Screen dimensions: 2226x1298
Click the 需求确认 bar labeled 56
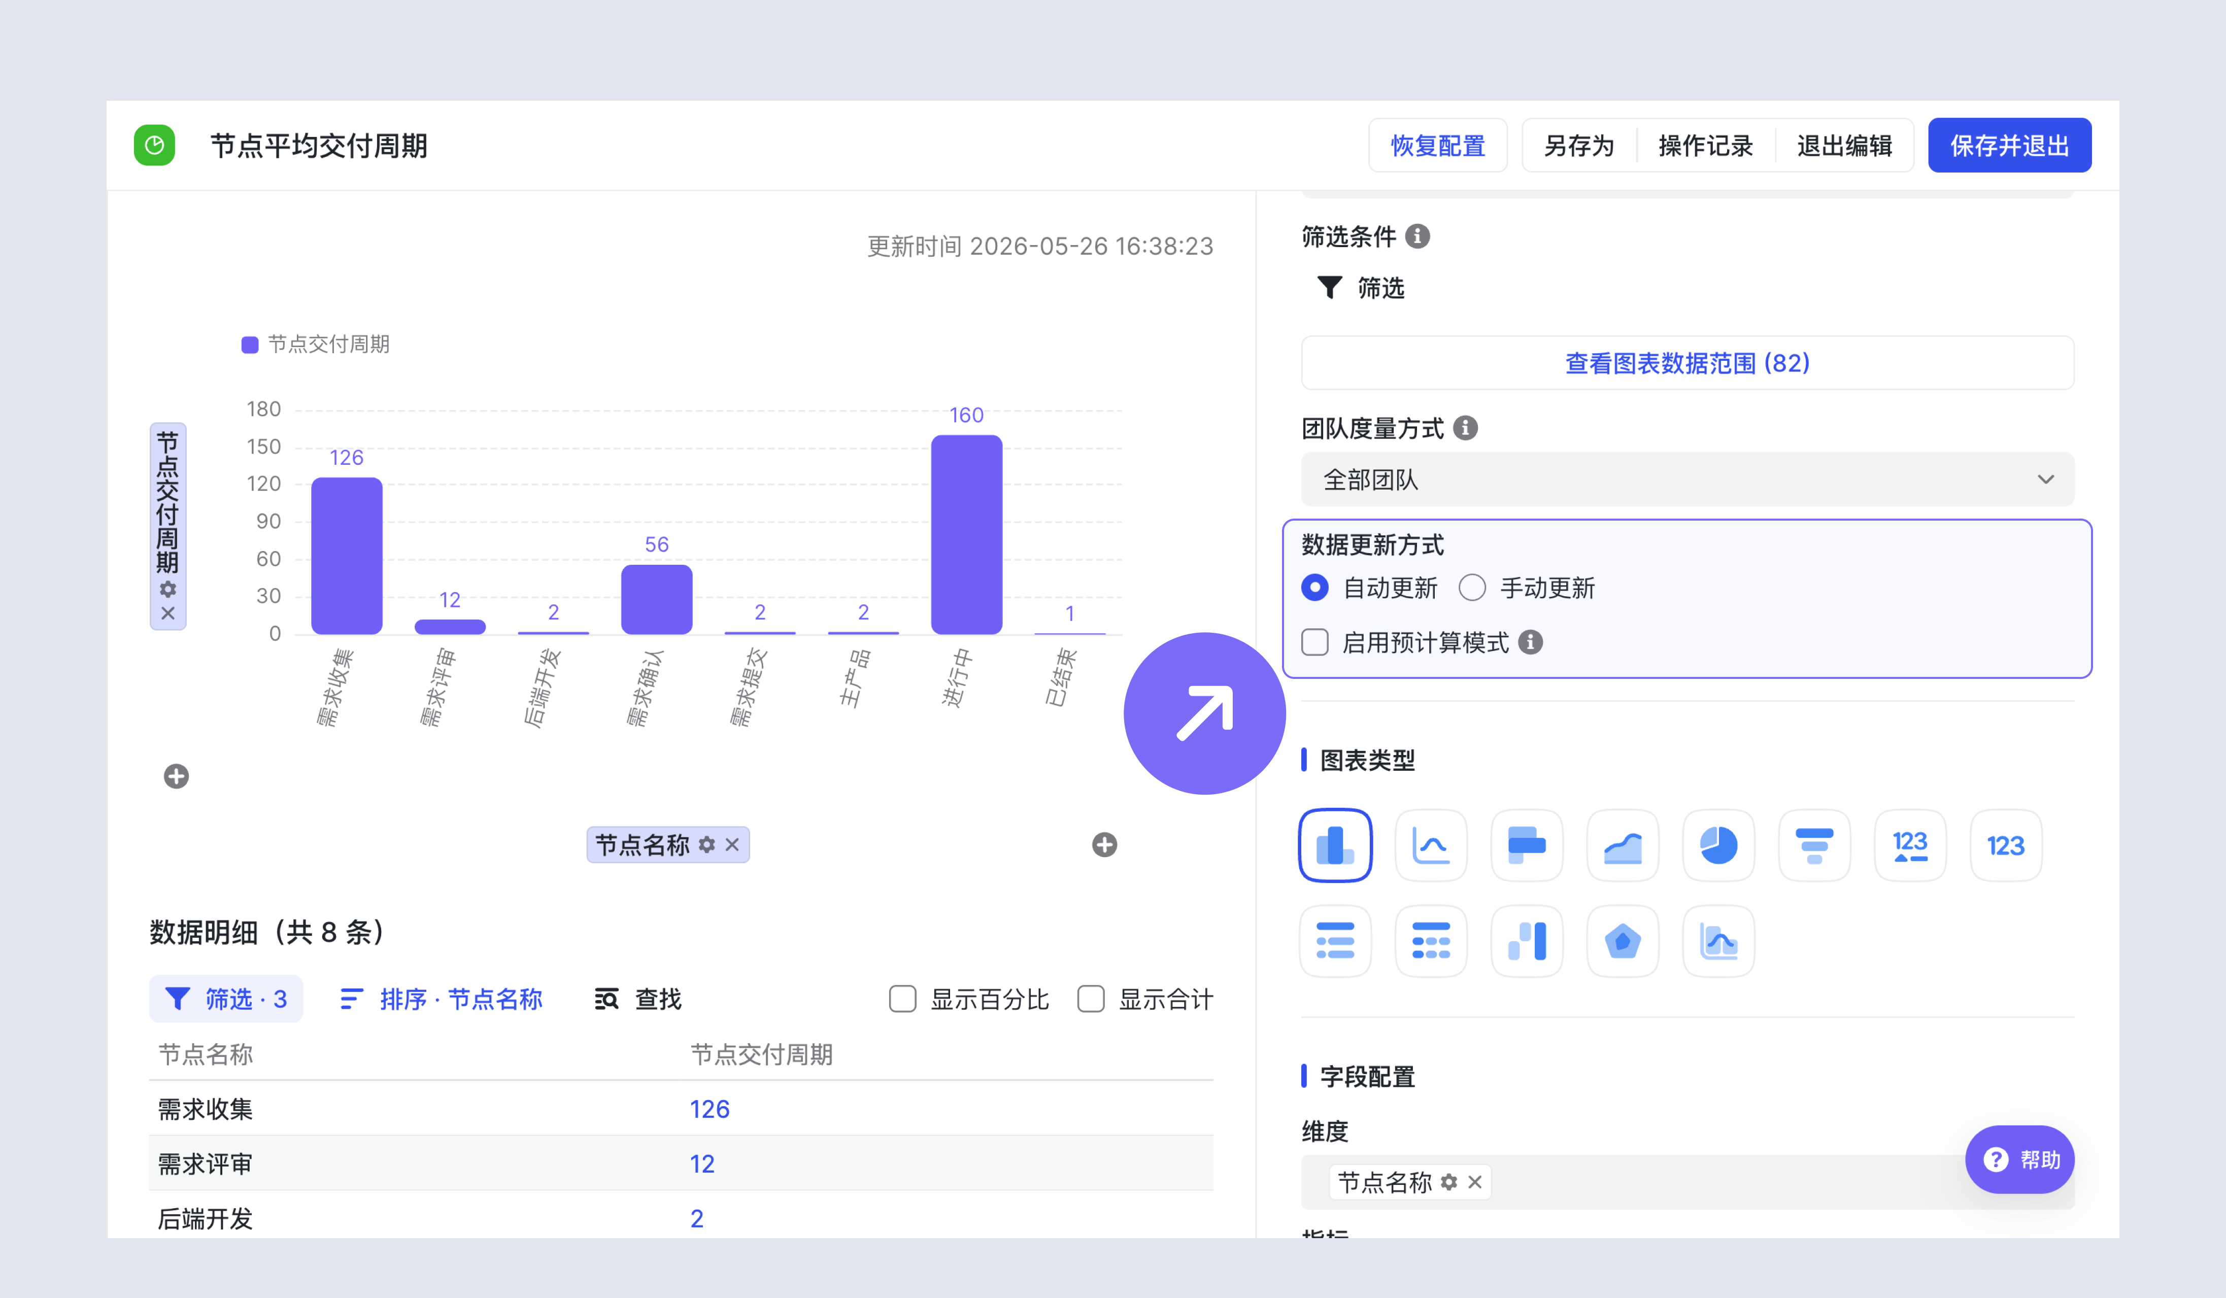(656, 599)
